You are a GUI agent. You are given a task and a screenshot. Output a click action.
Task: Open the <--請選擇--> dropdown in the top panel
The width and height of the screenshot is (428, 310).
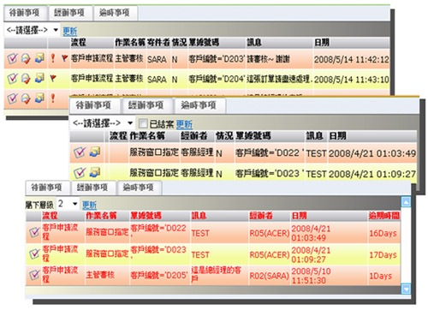tap(32, 30)
